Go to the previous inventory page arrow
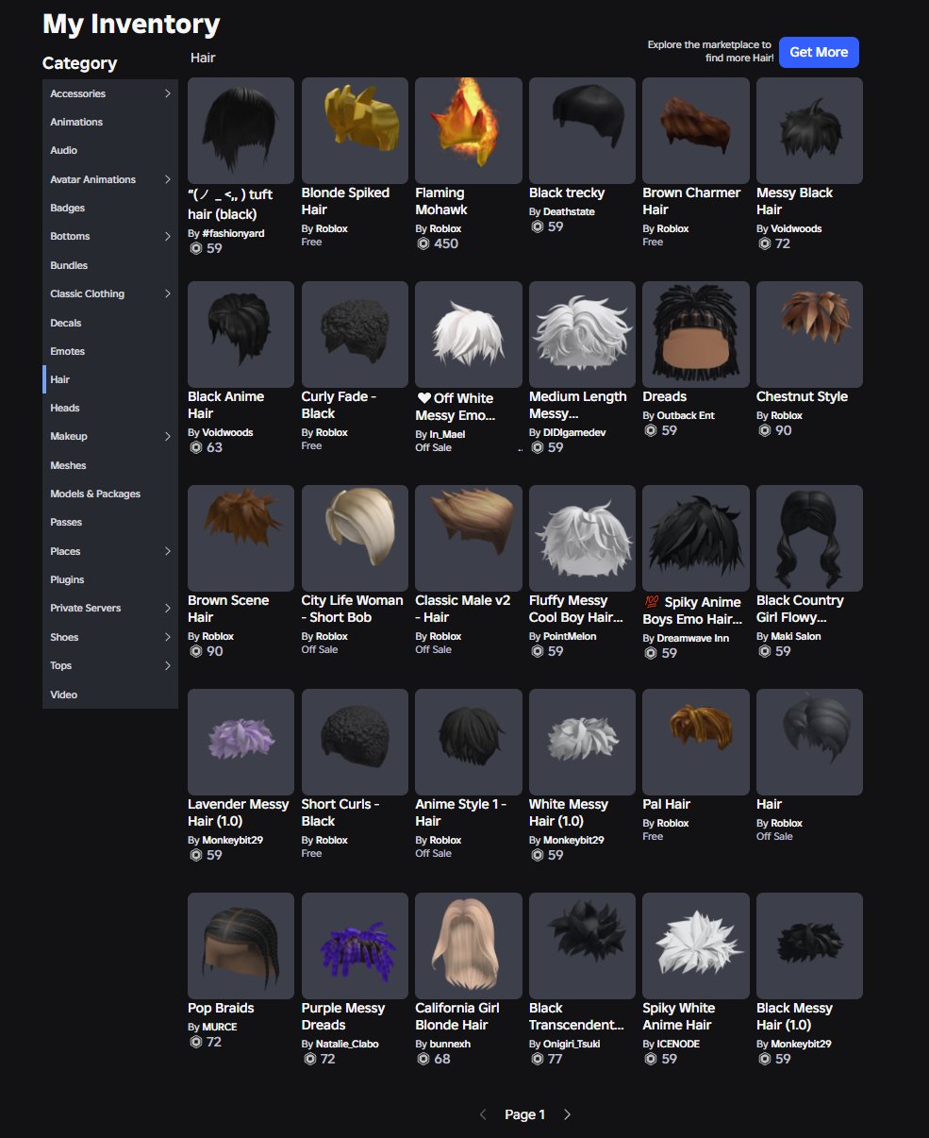 click(x=484, y=1114)
